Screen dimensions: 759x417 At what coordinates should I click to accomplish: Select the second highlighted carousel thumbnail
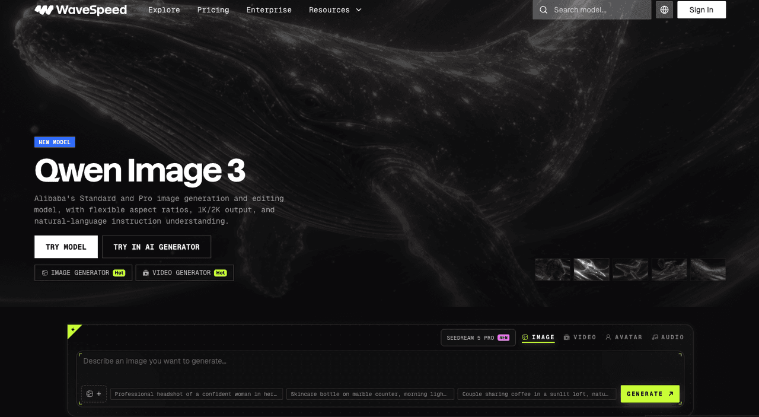tap(591, 269)
